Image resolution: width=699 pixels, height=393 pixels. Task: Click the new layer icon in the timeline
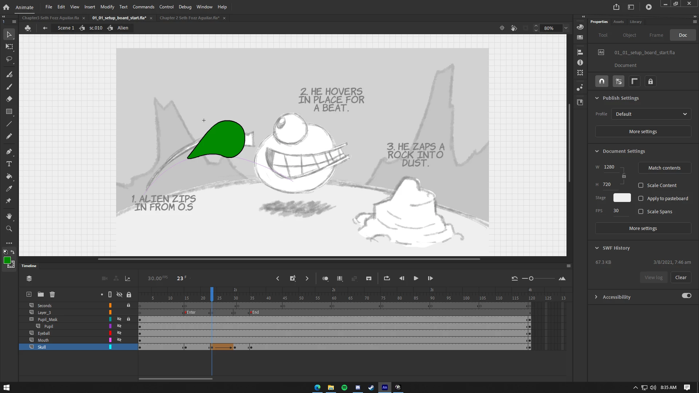click(x=29, y=294)
